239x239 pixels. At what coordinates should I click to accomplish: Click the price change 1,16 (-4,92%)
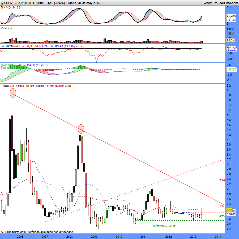[x=56, y=3]
